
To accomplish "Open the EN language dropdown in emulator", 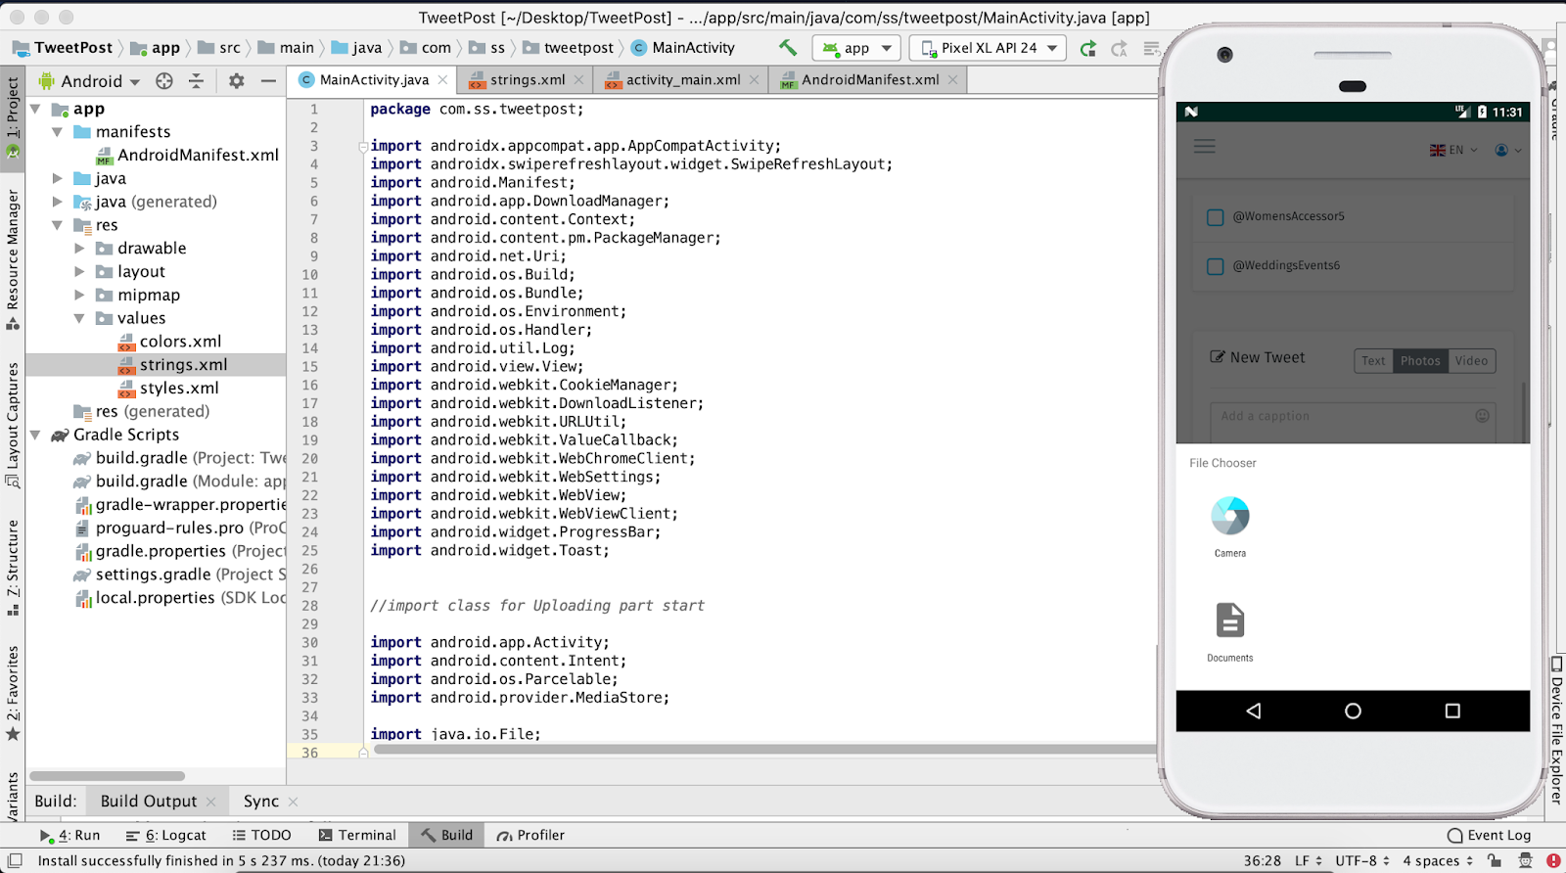I will 1453,150.
